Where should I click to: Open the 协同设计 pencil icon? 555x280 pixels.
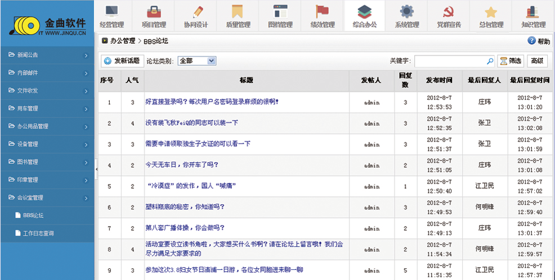(196, 12)
